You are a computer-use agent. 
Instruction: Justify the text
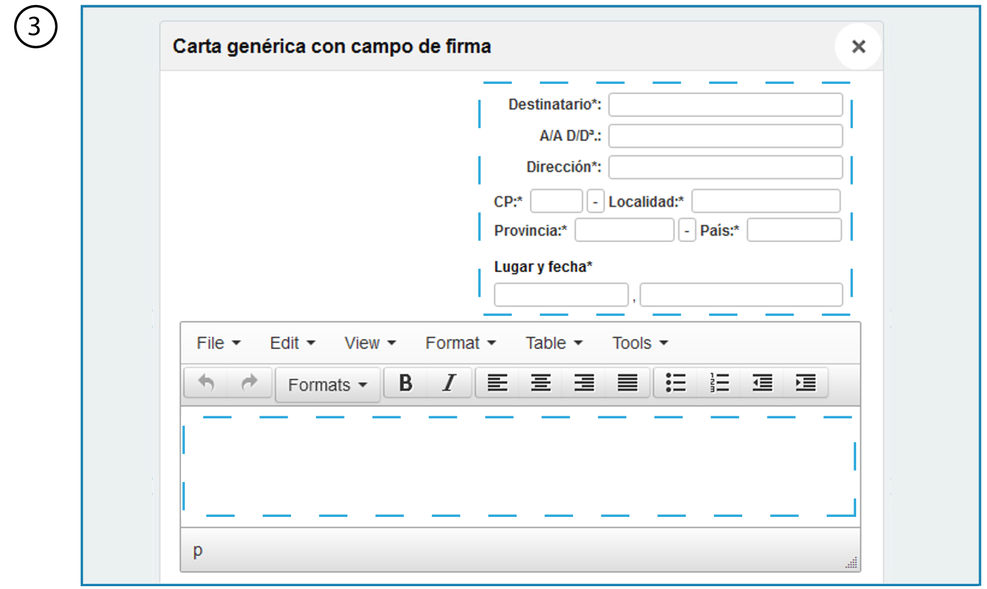click(x=627, y=383)
